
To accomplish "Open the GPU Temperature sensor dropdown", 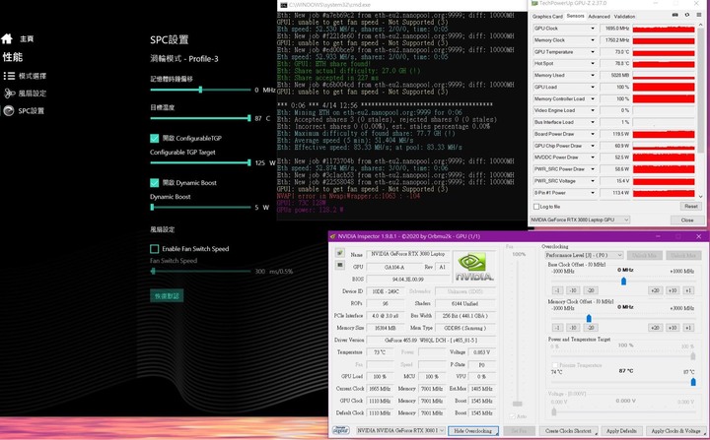I will point(592,52).
